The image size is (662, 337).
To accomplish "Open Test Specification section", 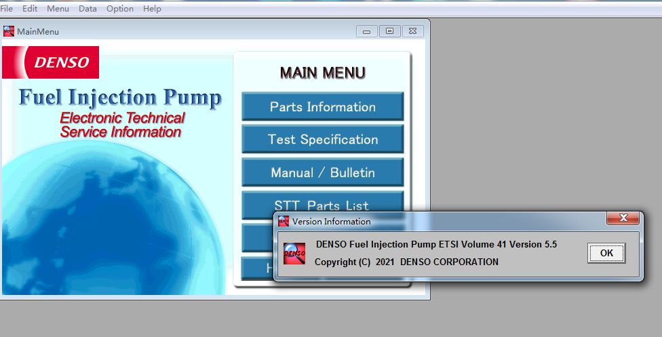I will click(x=323, y=139).
